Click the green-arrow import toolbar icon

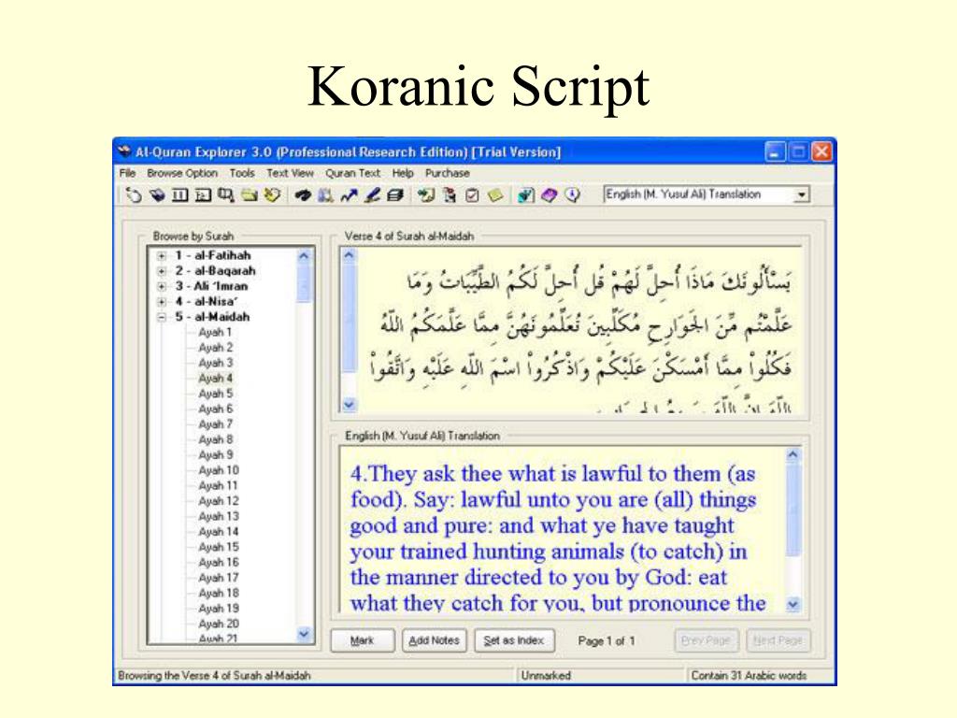(426, 195)
